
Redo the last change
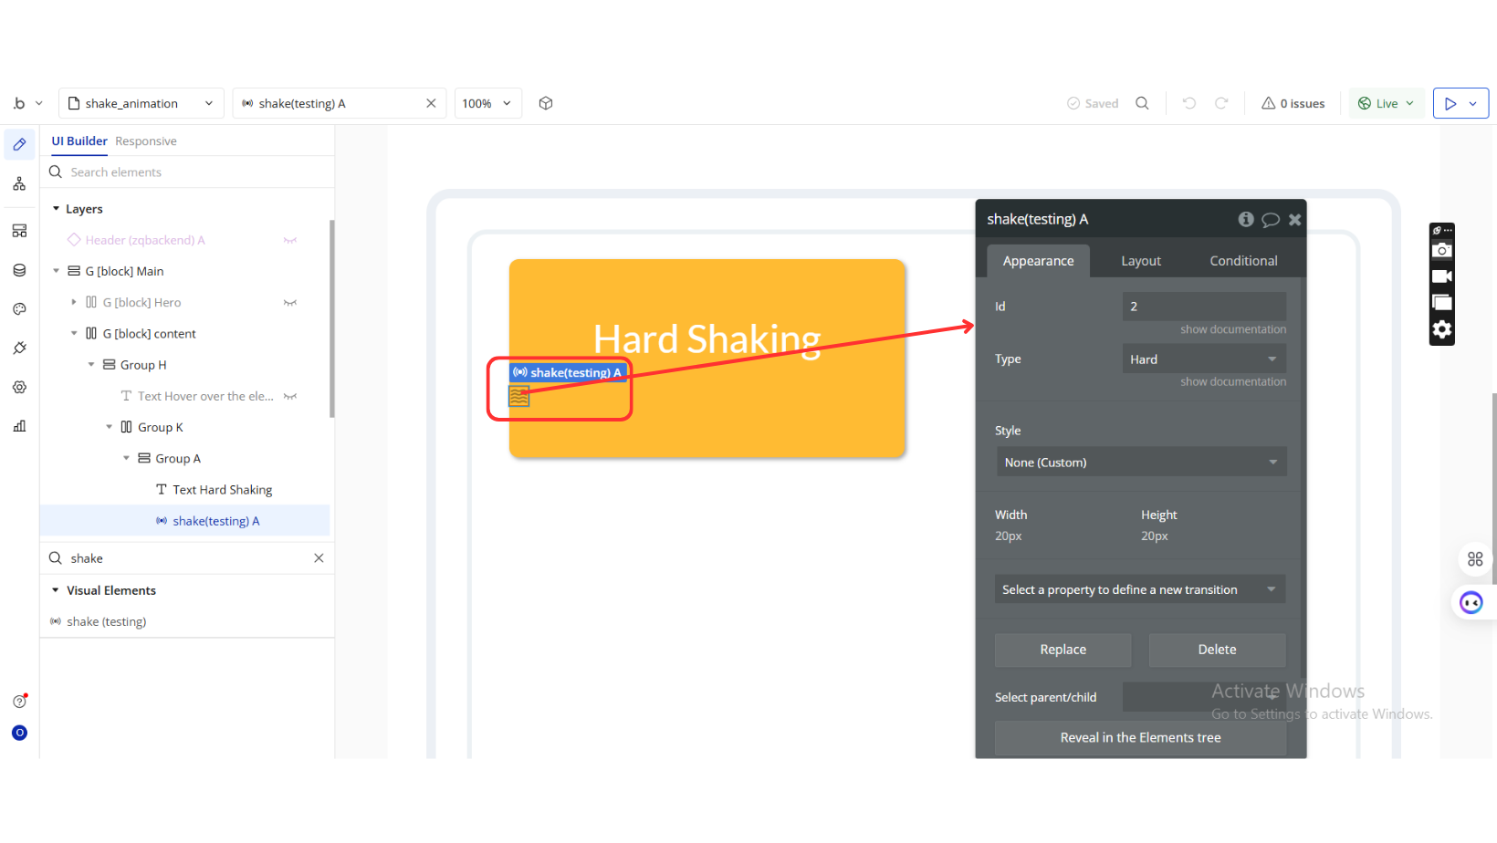(x=1221, y=103)
